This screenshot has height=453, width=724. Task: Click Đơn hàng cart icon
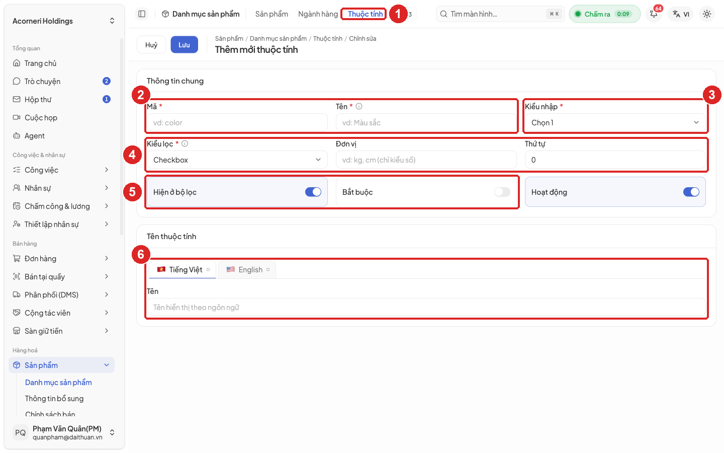[x=17, y=259]
